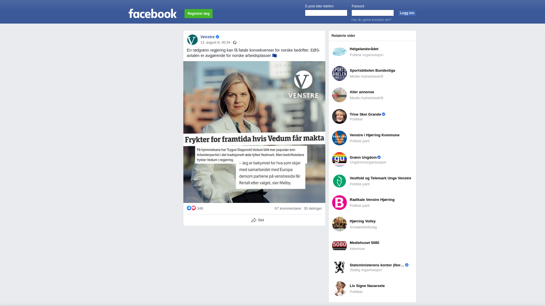Open the Venstre page profile logo
The width and height of the screenshot is (545, 306).
pos(192,40)
